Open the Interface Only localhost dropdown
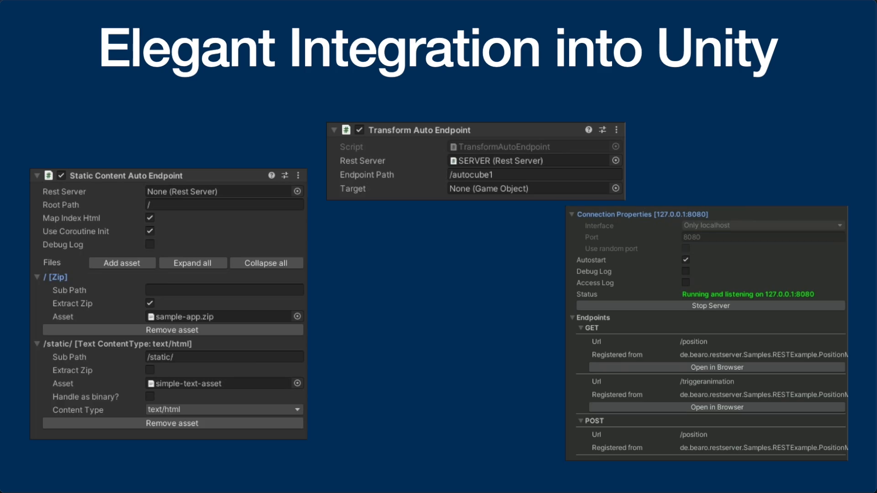Screen dimensions: 877x493 763,225
